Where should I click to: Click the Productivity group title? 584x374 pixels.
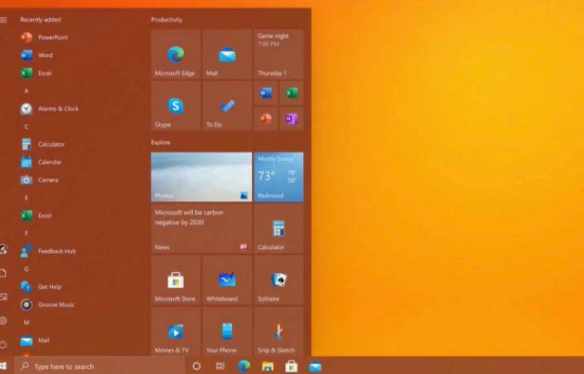point(167,20)
